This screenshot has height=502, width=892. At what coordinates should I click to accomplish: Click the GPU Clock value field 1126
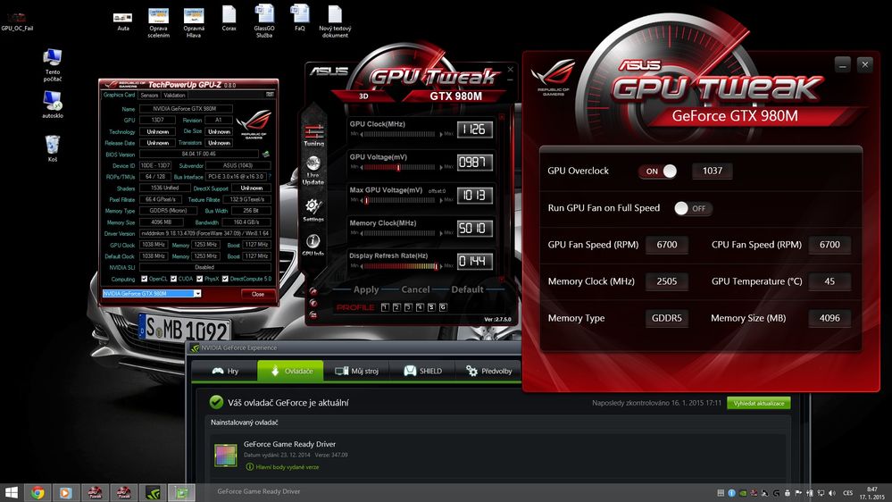(x=474, y=130)
